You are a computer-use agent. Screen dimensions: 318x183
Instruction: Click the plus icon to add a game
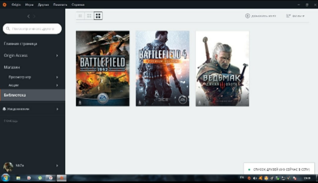(247, 16)
